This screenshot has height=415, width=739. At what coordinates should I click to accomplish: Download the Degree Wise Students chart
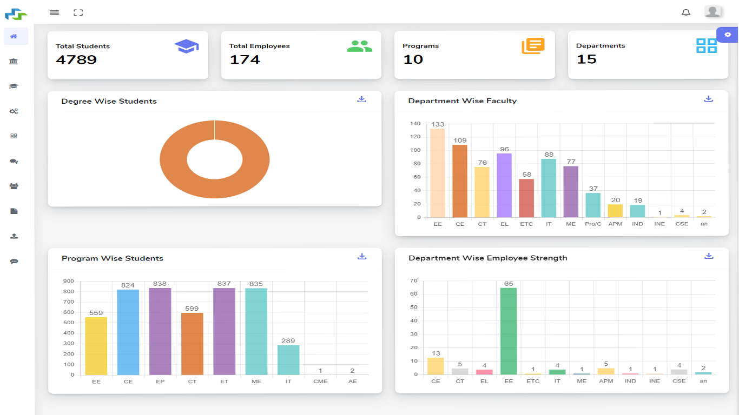coord(361,99)
